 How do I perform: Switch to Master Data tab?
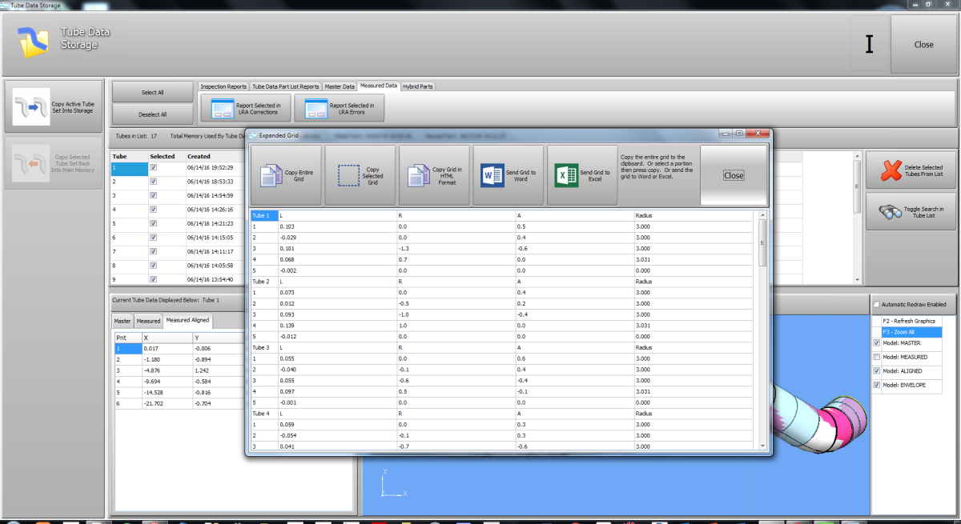pos(340,86)
